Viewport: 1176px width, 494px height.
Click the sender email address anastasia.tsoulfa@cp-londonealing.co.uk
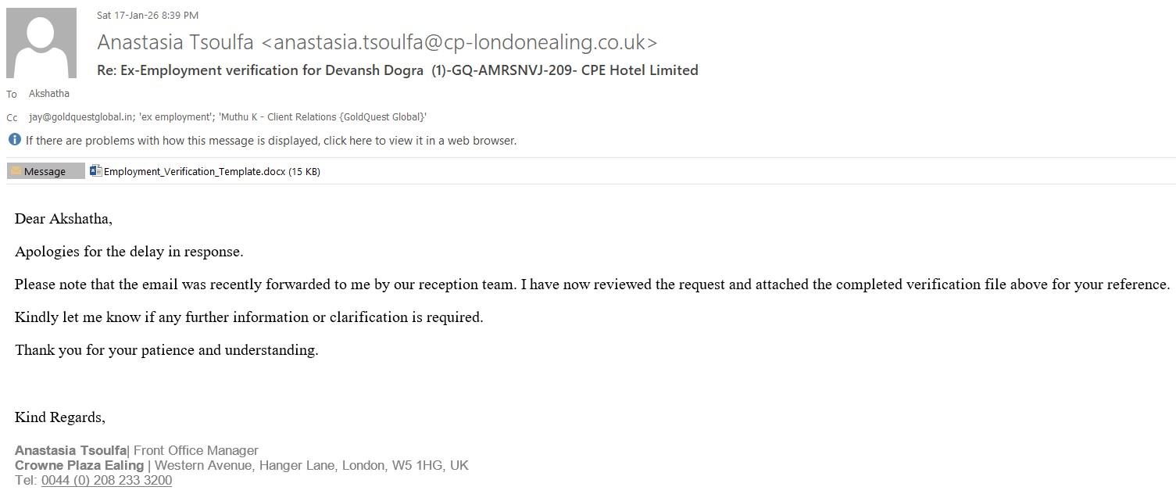(464, 42)
